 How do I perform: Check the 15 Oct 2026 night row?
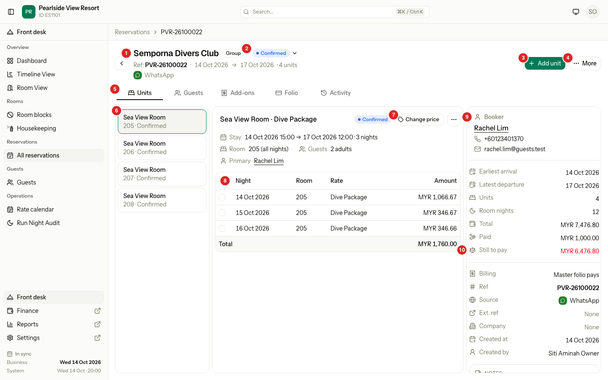coord(222,213)
